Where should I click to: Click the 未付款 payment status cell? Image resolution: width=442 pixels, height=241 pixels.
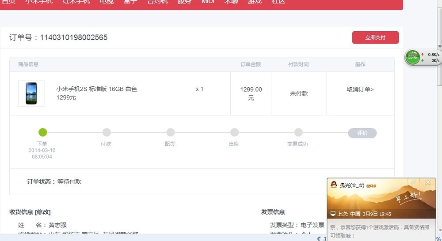[x=299, y=93]
